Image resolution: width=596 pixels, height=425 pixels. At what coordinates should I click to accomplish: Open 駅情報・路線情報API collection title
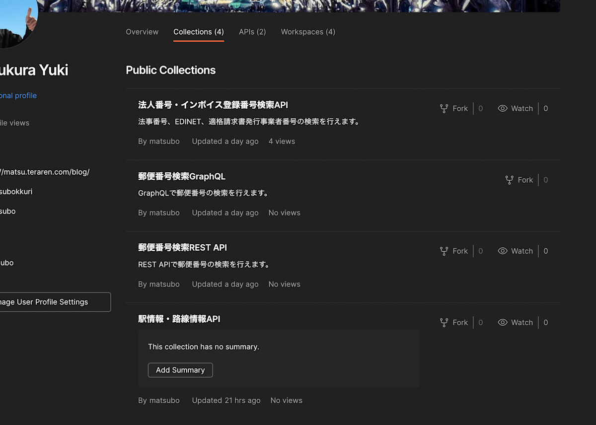[179, 319]
